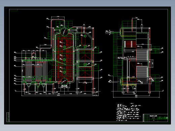Select the small label box in the top-left corner
Viewport: 175px width, 131px height.
[x=13, y=10]
